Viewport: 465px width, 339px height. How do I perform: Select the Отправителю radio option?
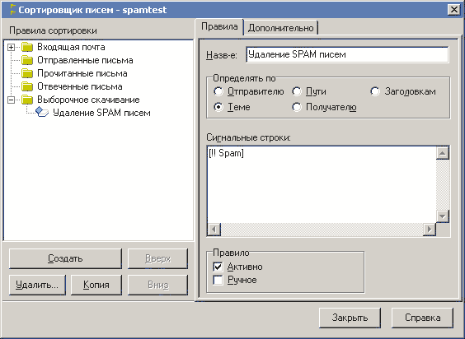tap(218, 91)
